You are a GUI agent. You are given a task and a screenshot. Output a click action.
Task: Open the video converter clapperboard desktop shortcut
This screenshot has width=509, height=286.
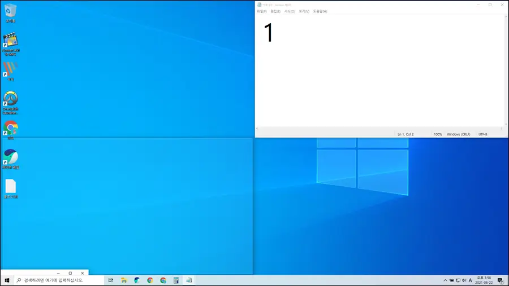click(x=10, y=44)
